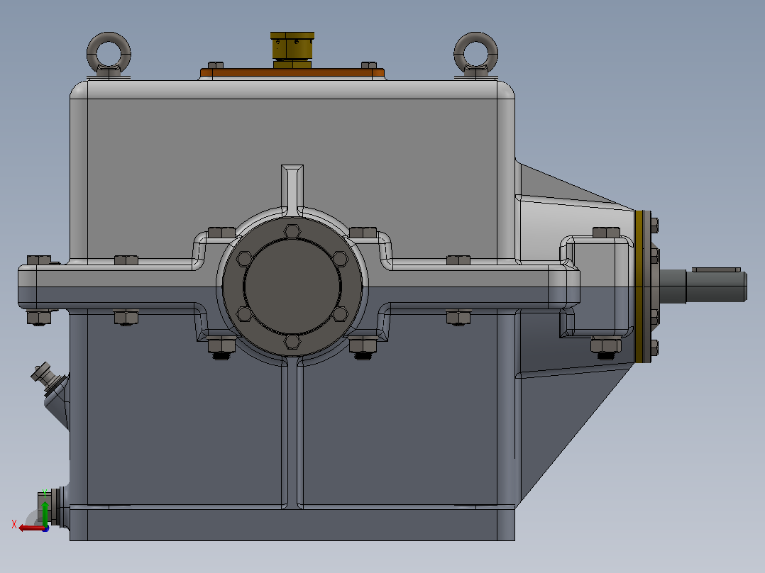This screenshot has width=765, height=573.
Task: Click the red X axis of the triad
Action: [x=31, y=528]
